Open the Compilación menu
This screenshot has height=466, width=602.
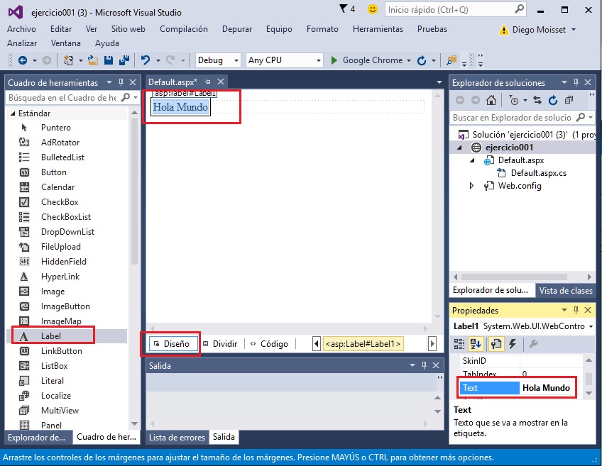[184, 29]
